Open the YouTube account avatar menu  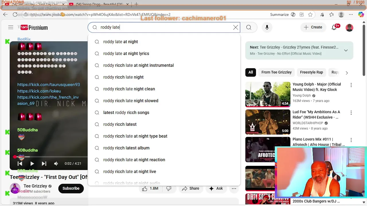(x=349, y=27)
